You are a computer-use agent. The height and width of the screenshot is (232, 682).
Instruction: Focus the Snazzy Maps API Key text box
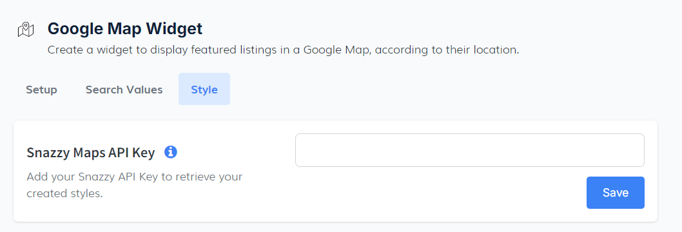(x=470, y=150)
